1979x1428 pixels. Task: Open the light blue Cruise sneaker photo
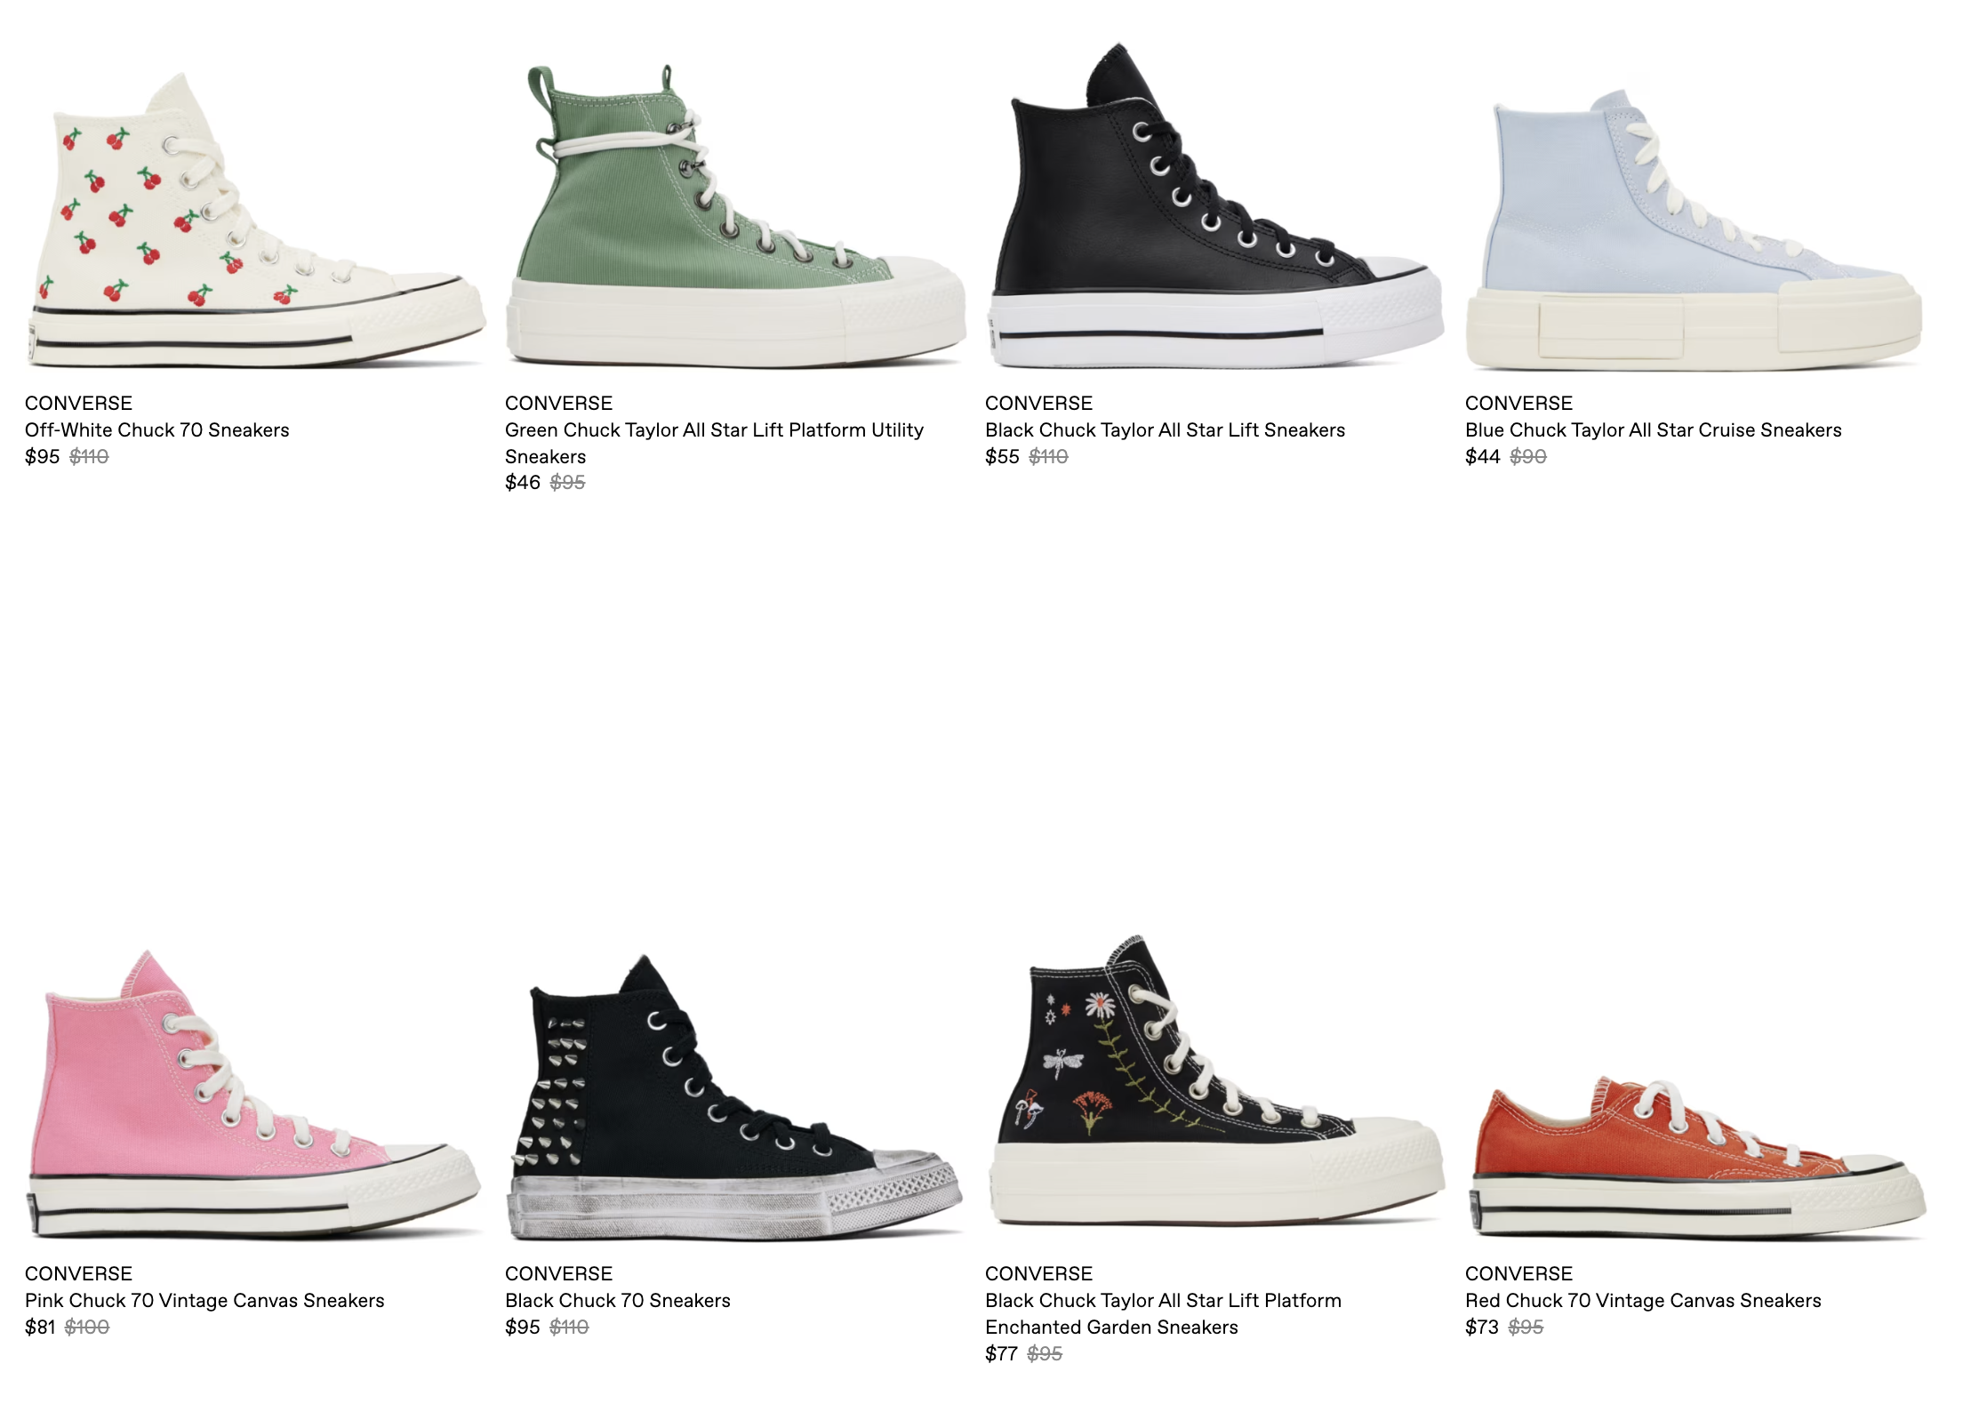[1695, 229]
